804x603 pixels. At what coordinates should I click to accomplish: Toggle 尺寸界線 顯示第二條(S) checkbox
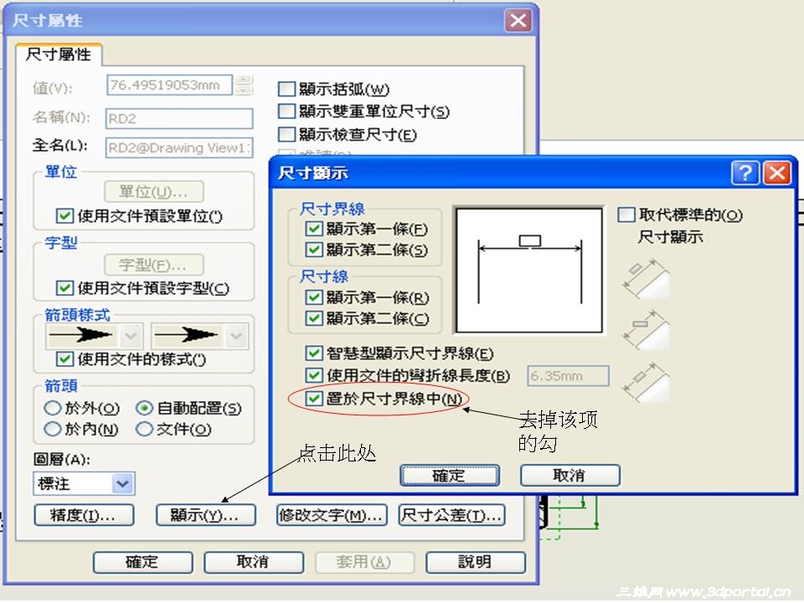(314, 250)
